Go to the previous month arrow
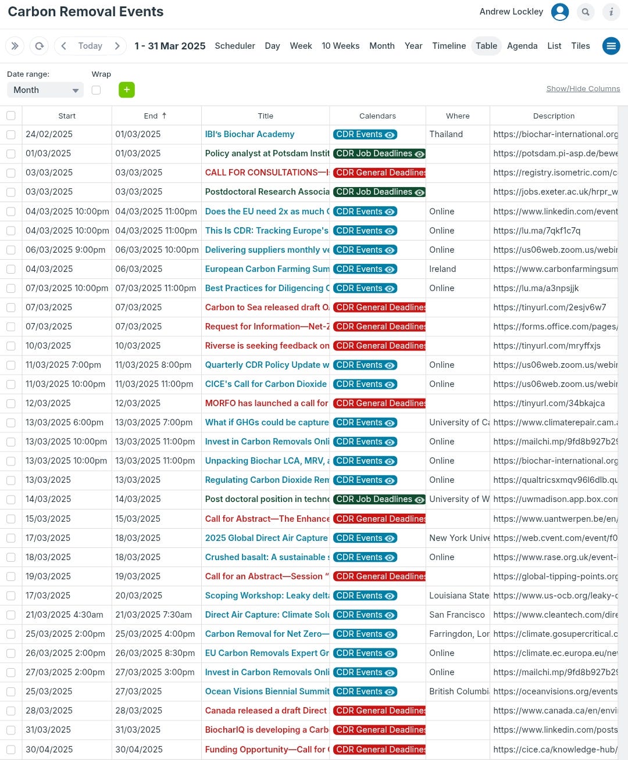 tap(64, 46)
